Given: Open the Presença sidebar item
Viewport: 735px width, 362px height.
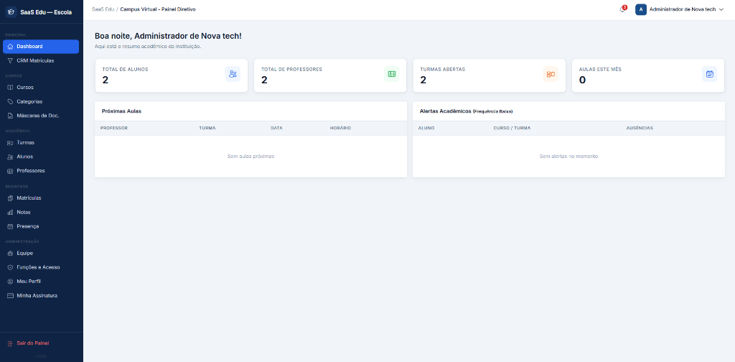Looking at the screenshot, I should coord(28,226).
